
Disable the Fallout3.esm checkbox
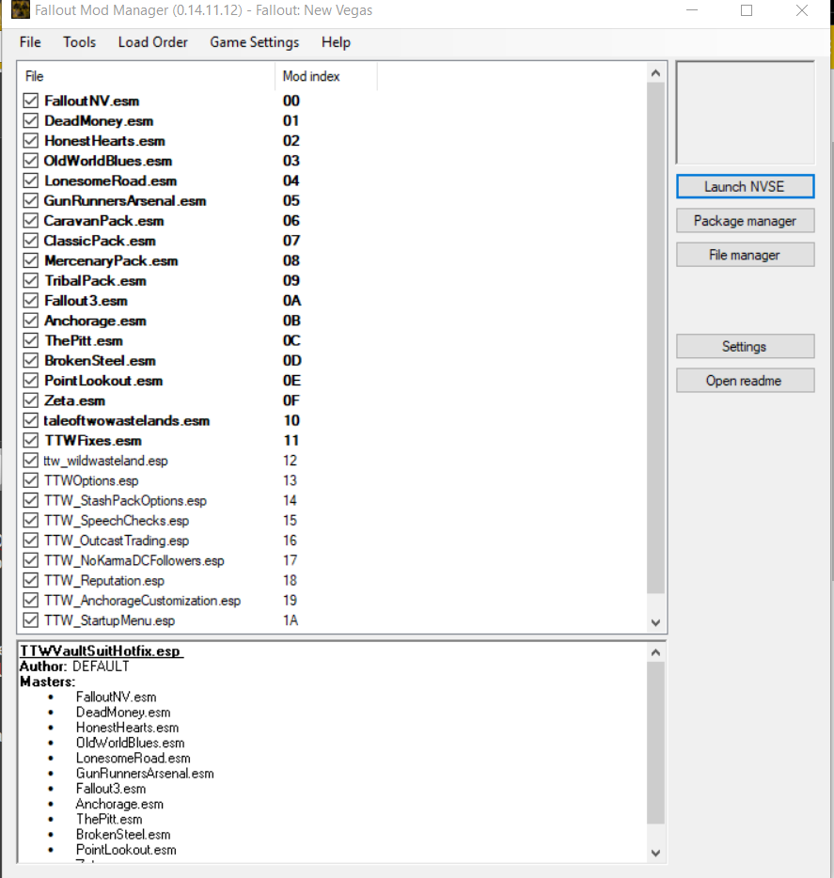(x=31, y=301)
